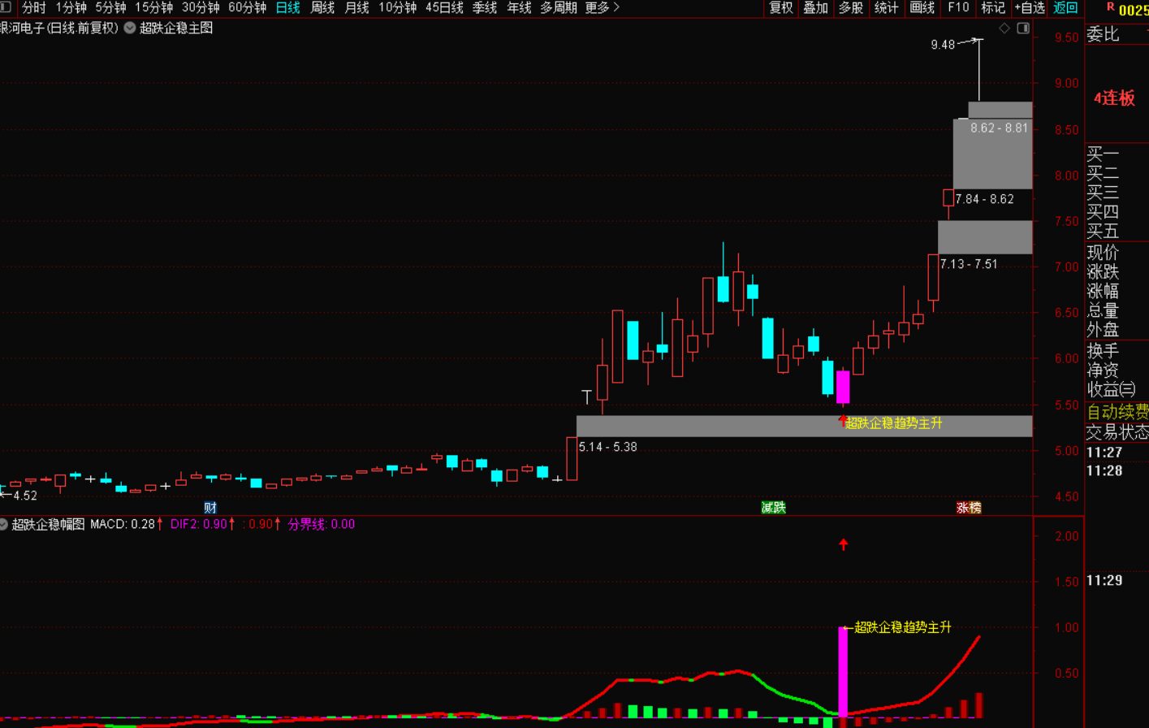The width and height of the screenshot is (1149, 728).
Task: Click the 财 event marker icon
Action: [x=210, y=508]
